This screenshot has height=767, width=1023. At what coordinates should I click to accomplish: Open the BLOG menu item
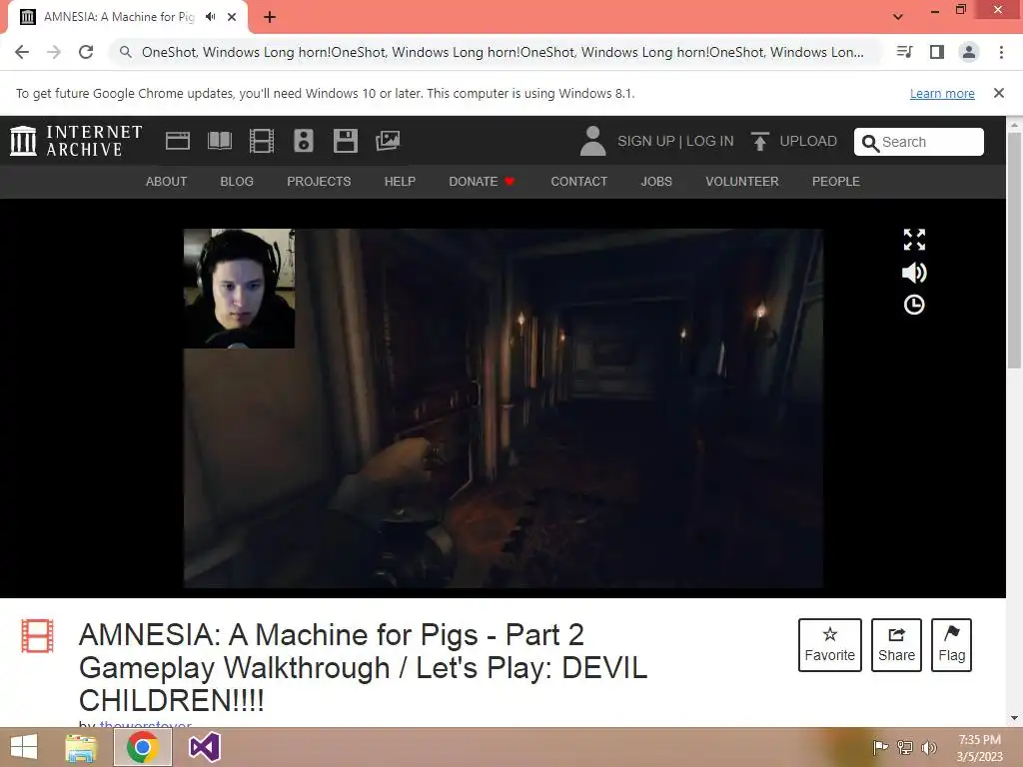[x=237, y=182]
